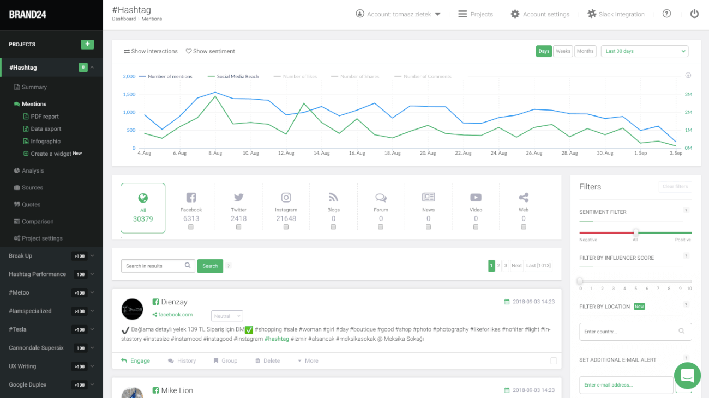709x398 pixels.
Task: Click the power logout icon
Action: click(694, 14)
